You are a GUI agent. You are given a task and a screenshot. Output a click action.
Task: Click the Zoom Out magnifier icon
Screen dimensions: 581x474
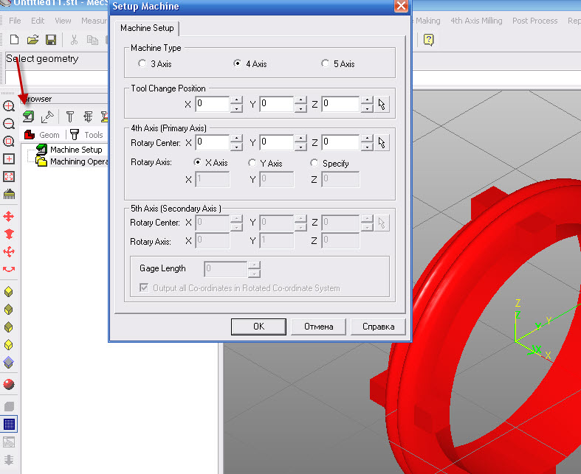click(9, 124)
